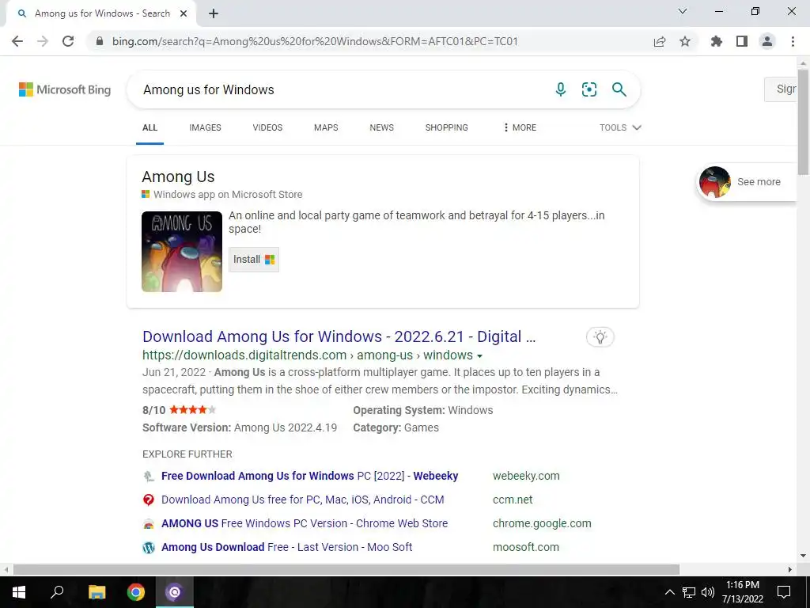Expand the digitaltrends URL dropdown arrow

tap(479, 356)
